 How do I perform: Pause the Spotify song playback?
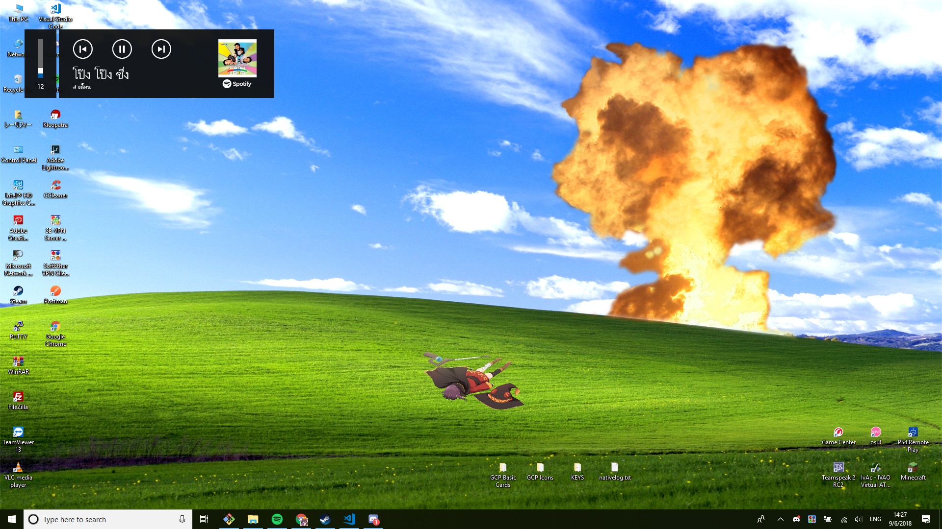coord(122,49)
